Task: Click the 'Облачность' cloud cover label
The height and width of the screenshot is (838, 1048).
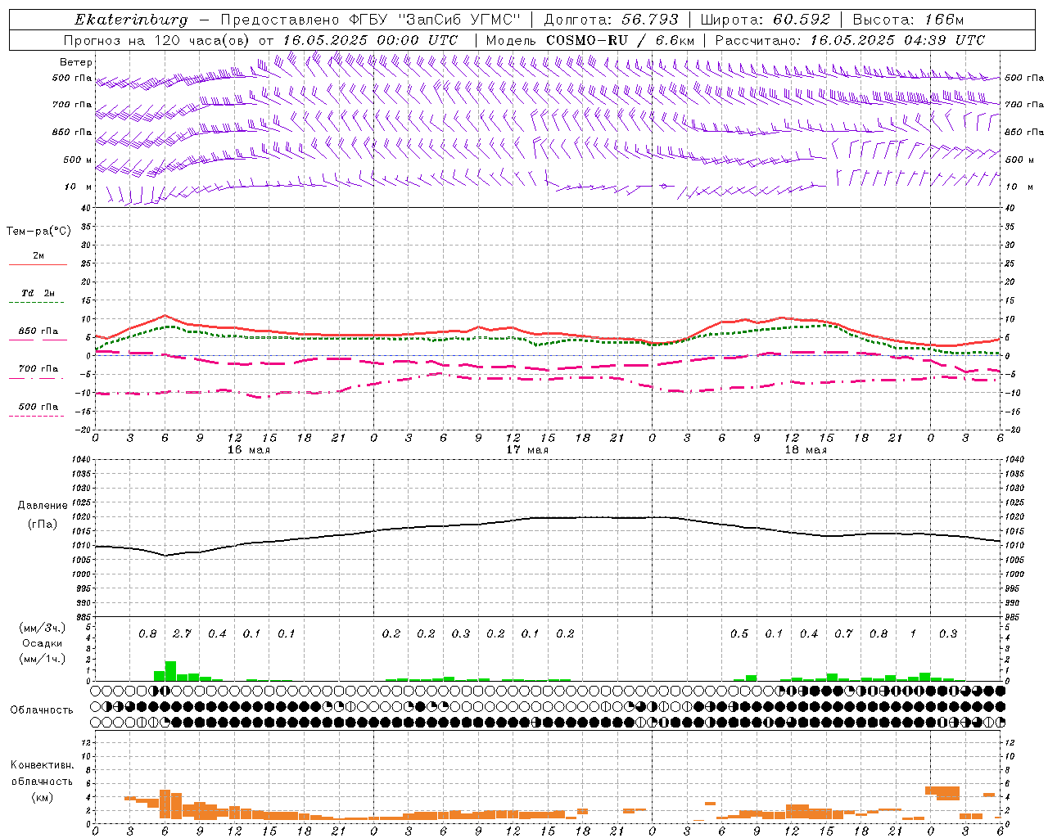Action: [42, 710]
